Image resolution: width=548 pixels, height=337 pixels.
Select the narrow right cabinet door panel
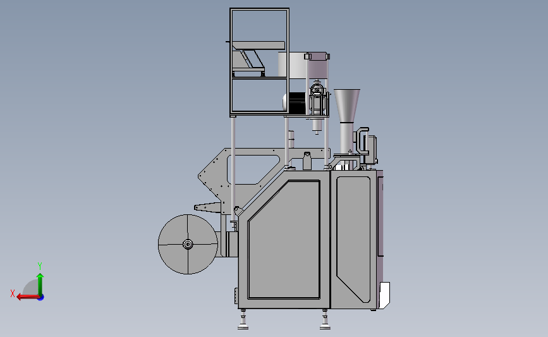pyautogui.click(x=353, y=239)
